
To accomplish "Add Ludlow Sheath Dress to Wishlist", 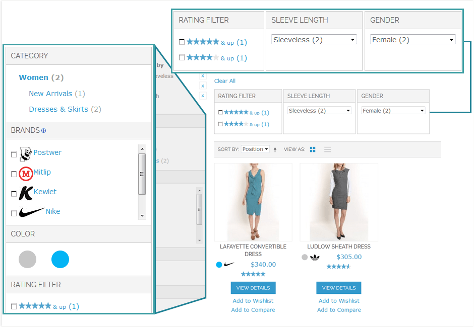I will coord(338,300).
